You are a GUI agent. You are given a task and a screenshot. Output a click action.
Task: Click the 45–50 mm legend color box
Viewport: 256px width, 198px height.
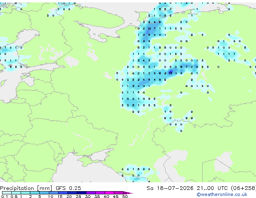point(119,193)
